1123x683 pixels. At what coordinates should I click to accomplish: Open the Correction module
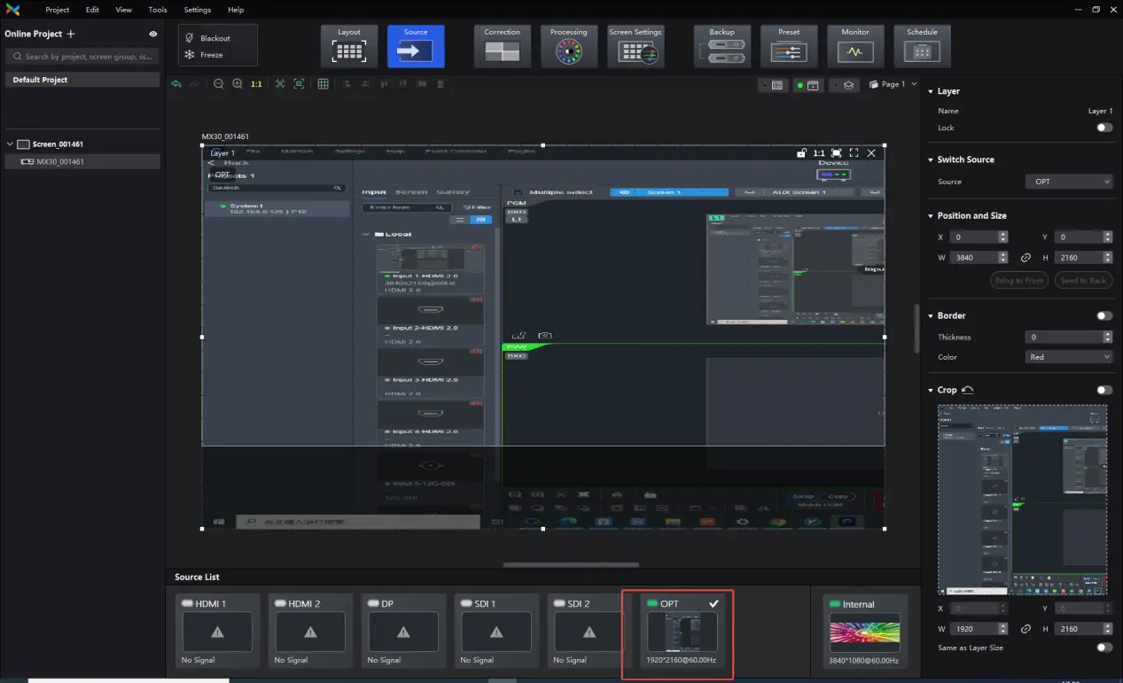(502, 46)
